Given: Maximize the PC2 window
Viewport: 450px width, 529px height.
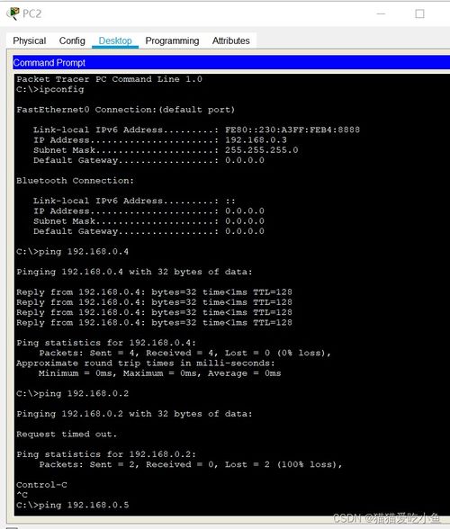Looking at the screenshot, I should click(x=419, y=13).
